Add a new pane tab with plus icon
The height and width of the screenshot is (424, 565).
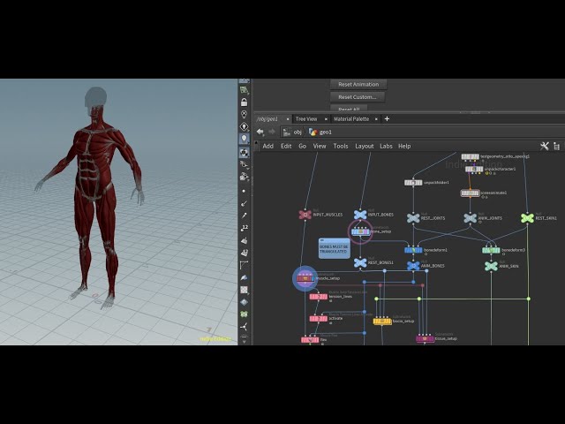[387, 118]
